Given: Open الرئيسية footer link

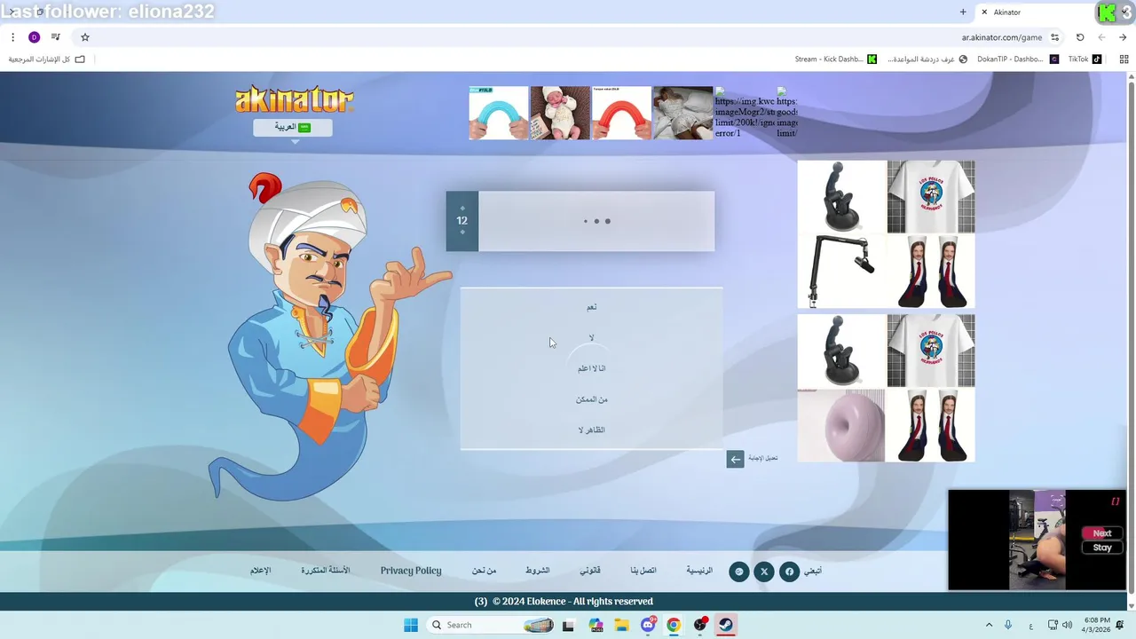Looking at the screenshot, I should pos(699,571).
